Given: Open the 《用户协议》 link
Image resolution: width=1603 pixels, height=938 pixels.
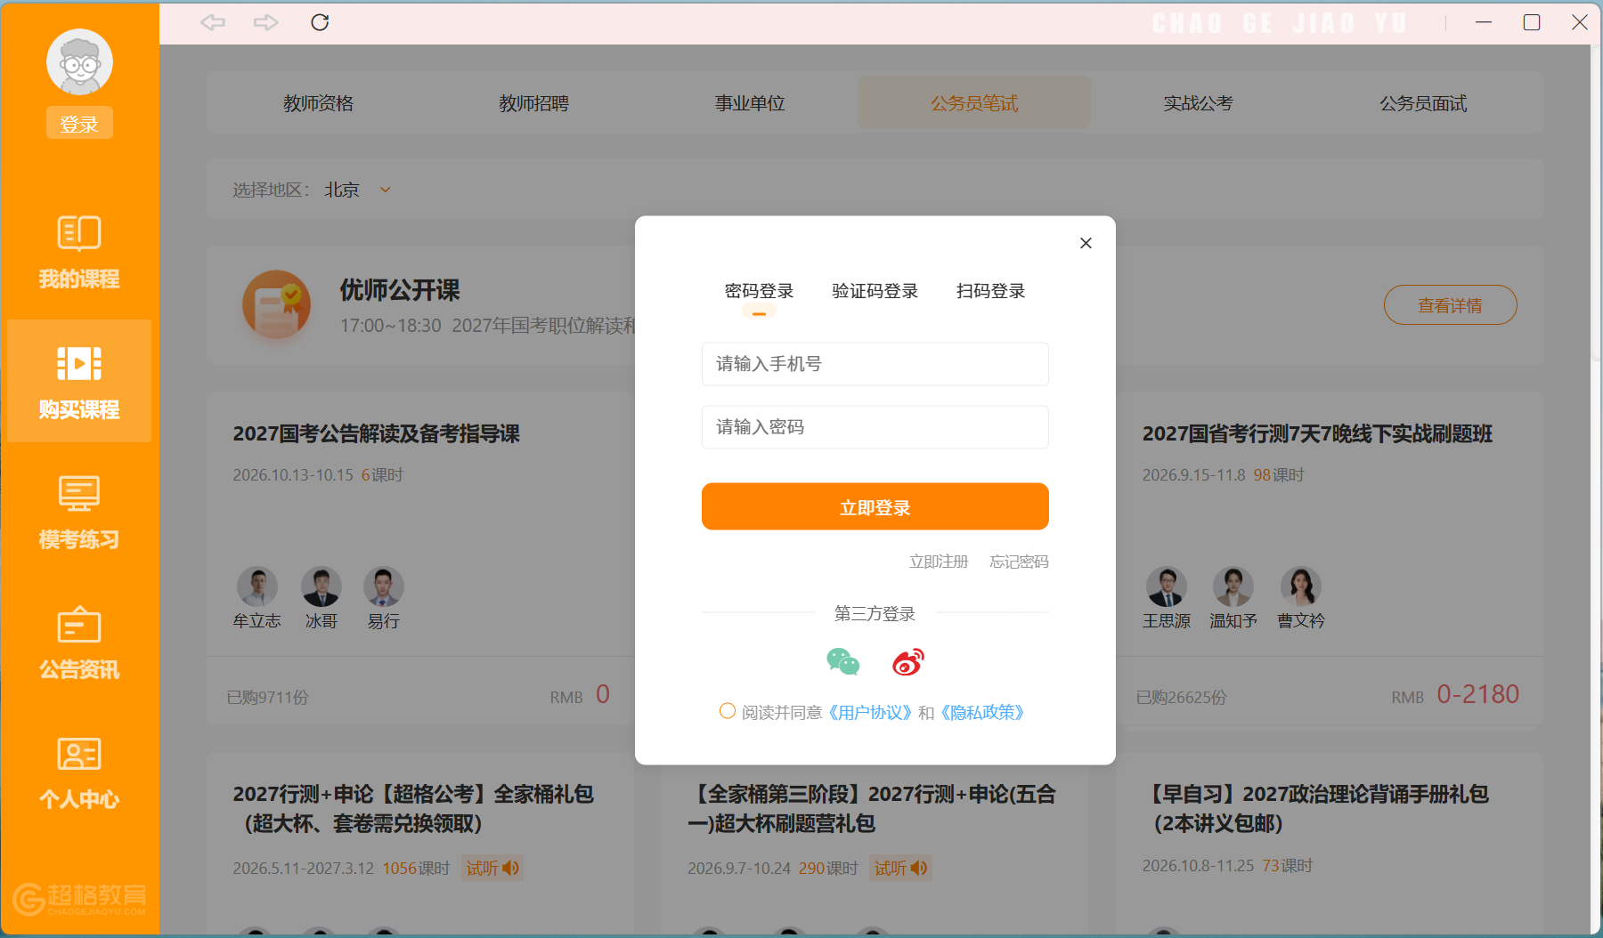Looking at the screenshot, I should pyautogui.click(x=869, y=712).
